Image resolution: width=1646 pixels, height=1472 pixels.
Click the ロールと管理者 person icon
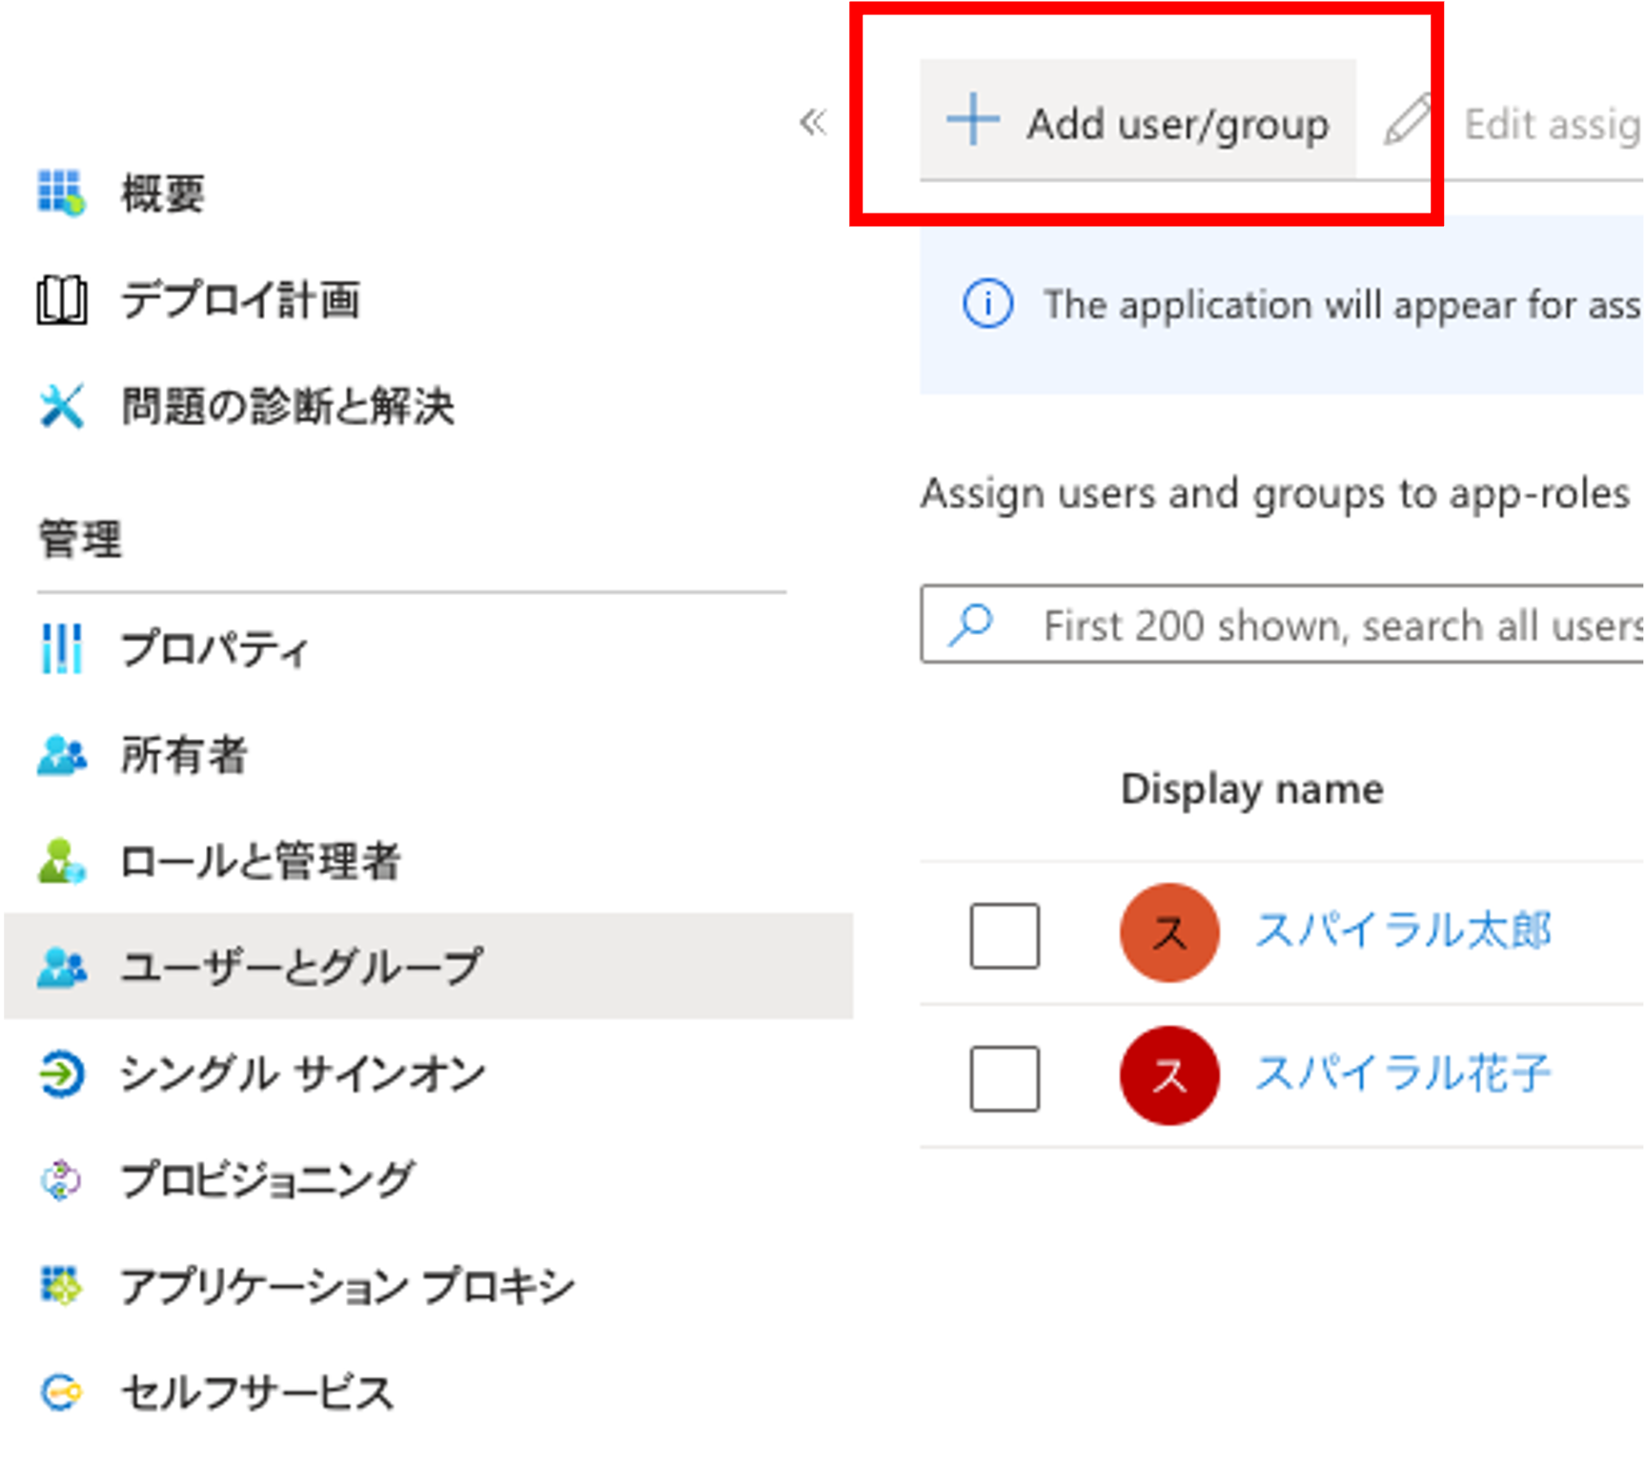[62, 861]
